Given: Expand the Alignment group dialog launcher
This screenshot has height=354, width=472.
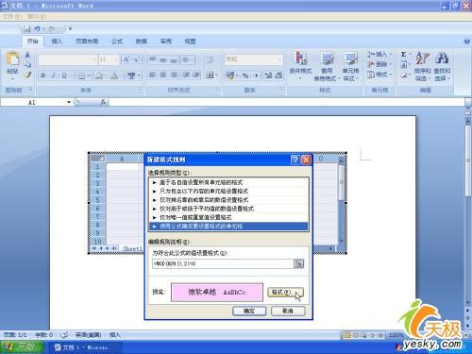Looking at the screenshot, I should click(x=217, y=90).
